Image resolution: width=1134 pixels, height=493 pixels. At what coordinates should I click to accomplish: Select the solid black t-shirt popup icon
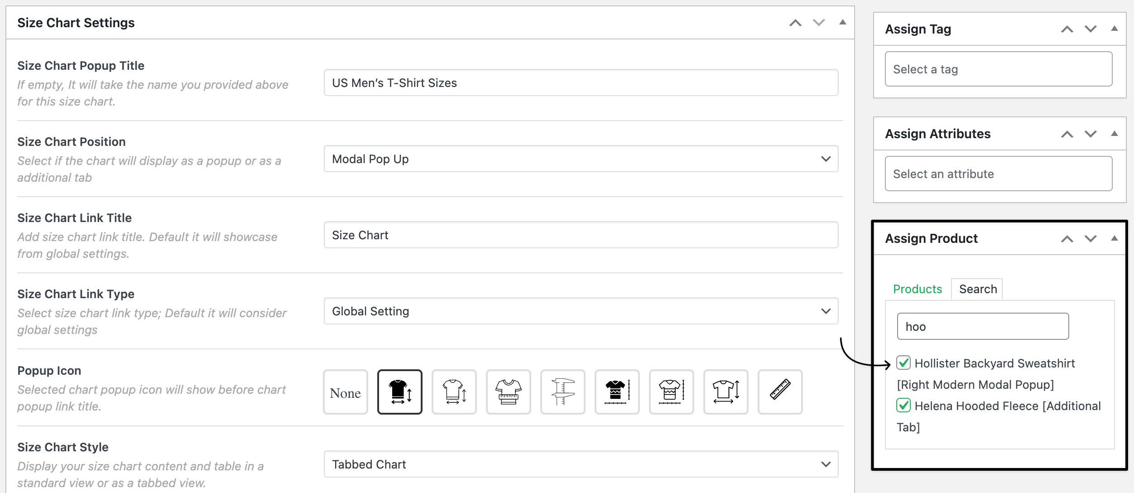tap(399, 391)
